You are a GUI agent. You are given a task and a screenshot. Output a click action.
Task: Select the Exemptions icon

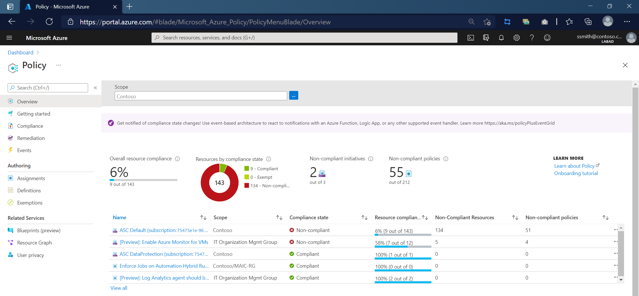click(11, 203)
